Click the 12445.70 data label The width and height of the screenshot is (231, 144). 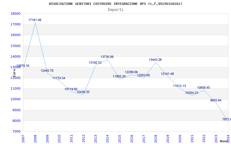[47, 71]
